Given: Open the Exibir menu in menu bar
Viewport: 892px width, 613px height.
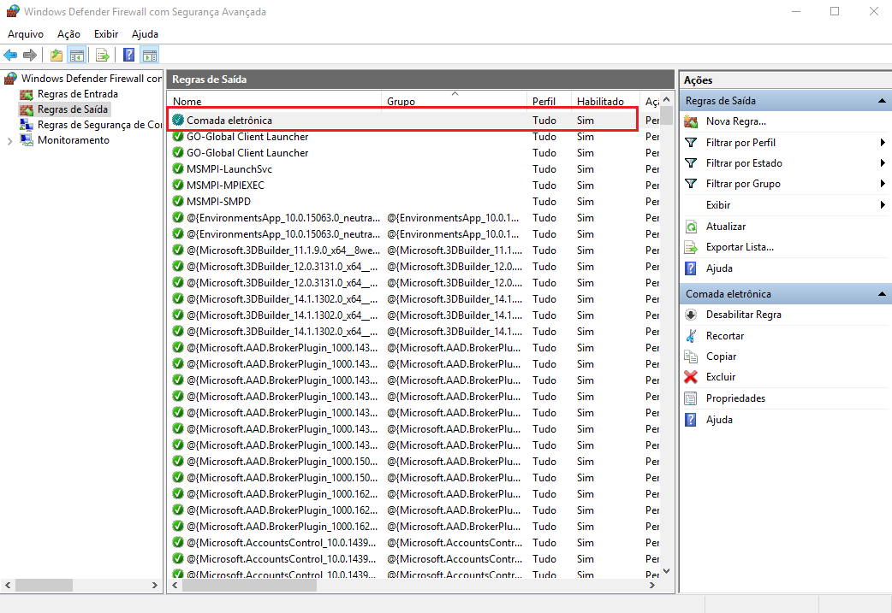Looking at the screenshot, I should click(106, 34).
